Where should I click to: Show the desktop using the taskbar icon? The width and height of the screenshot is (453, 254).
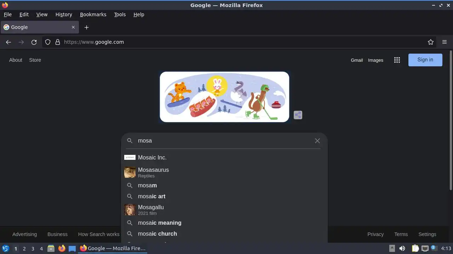click(x=72, y=248)
